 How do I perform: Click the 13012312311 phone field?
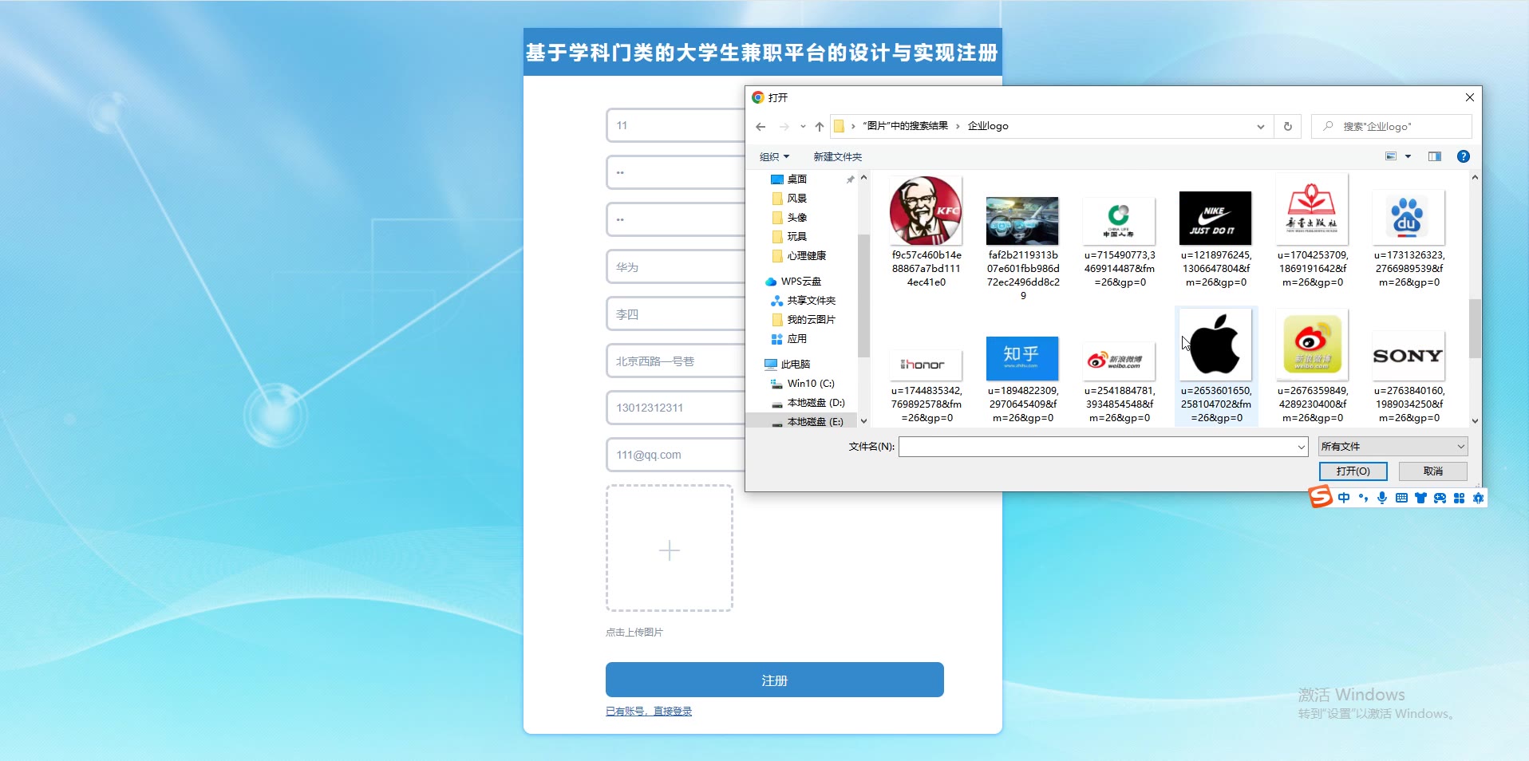pos(675,408)
